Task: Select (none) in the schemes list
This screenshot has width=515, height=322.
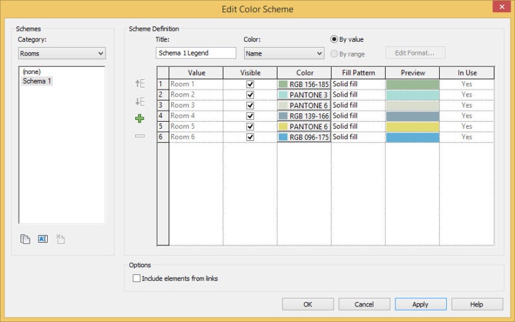Action: point(32,71)
